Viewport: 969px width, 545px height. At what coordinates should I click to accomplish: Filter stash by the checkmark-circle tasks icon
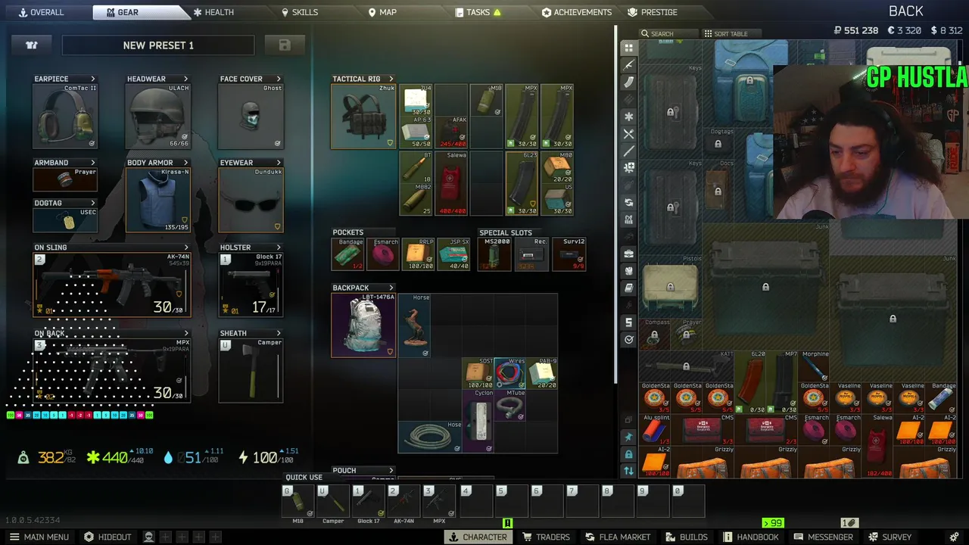point(628,340)
